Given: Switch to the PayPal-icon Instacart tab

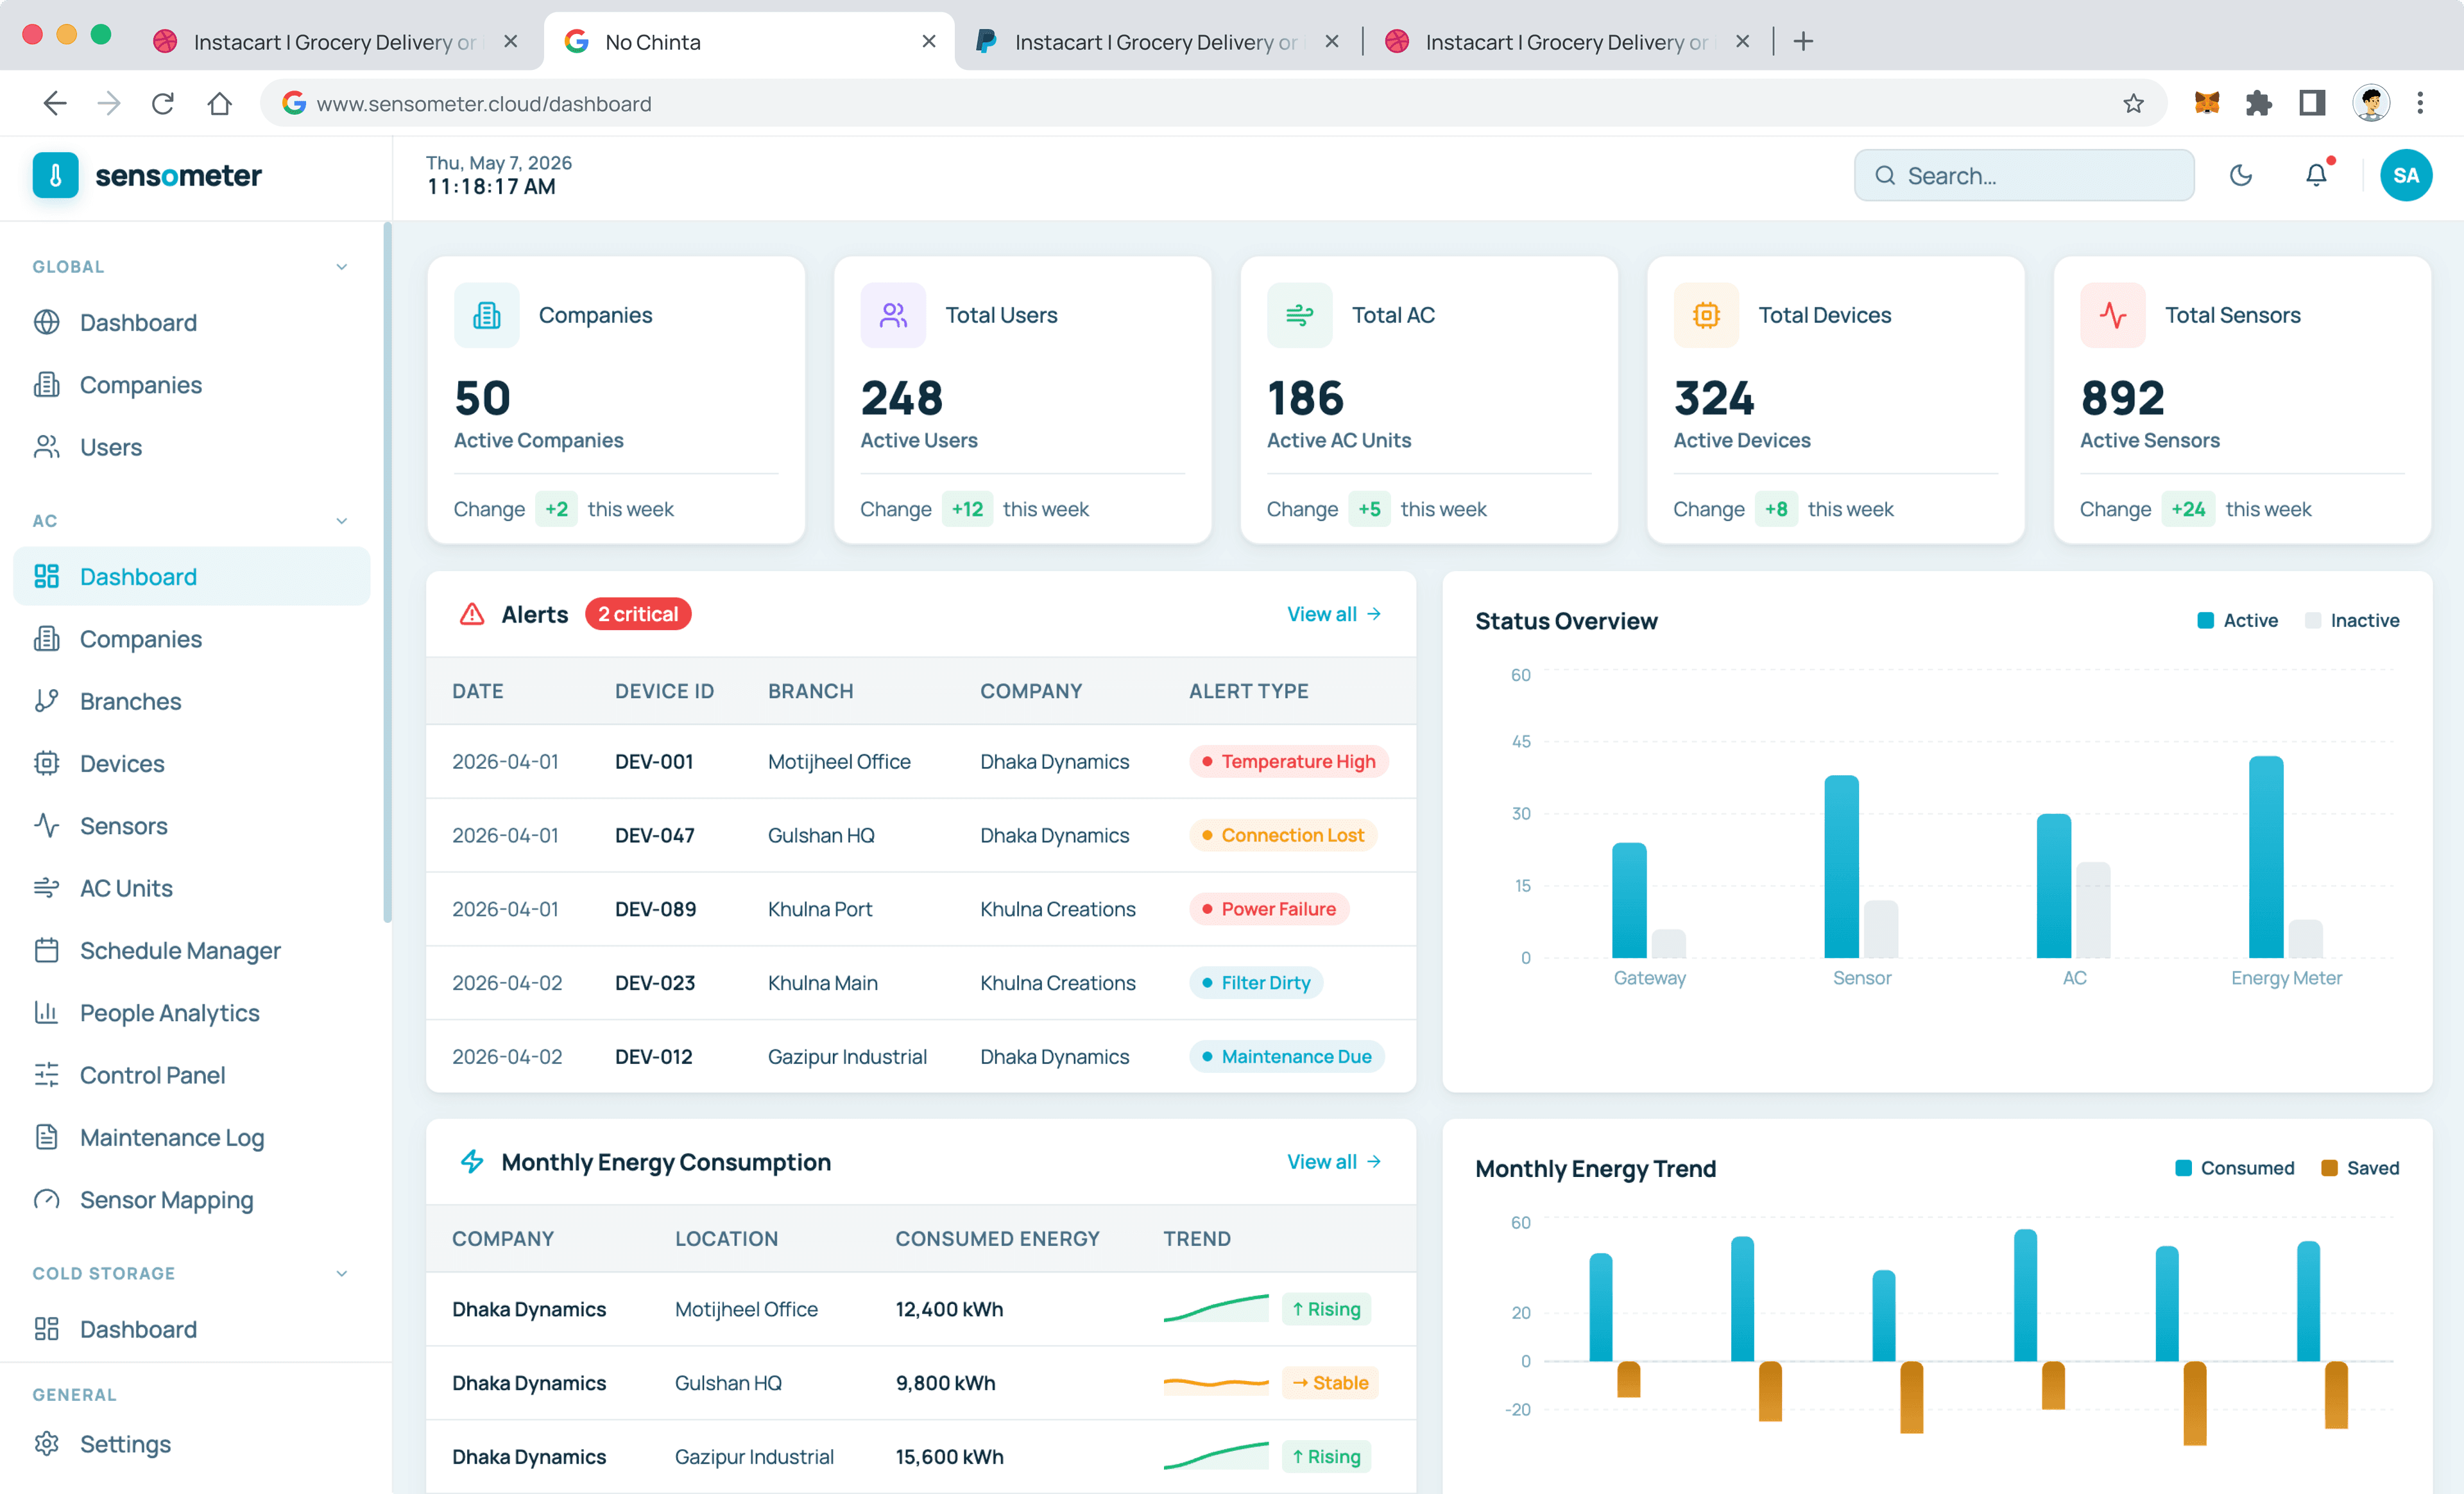Looking at the screenshot, I should [x=1158, y=41].
